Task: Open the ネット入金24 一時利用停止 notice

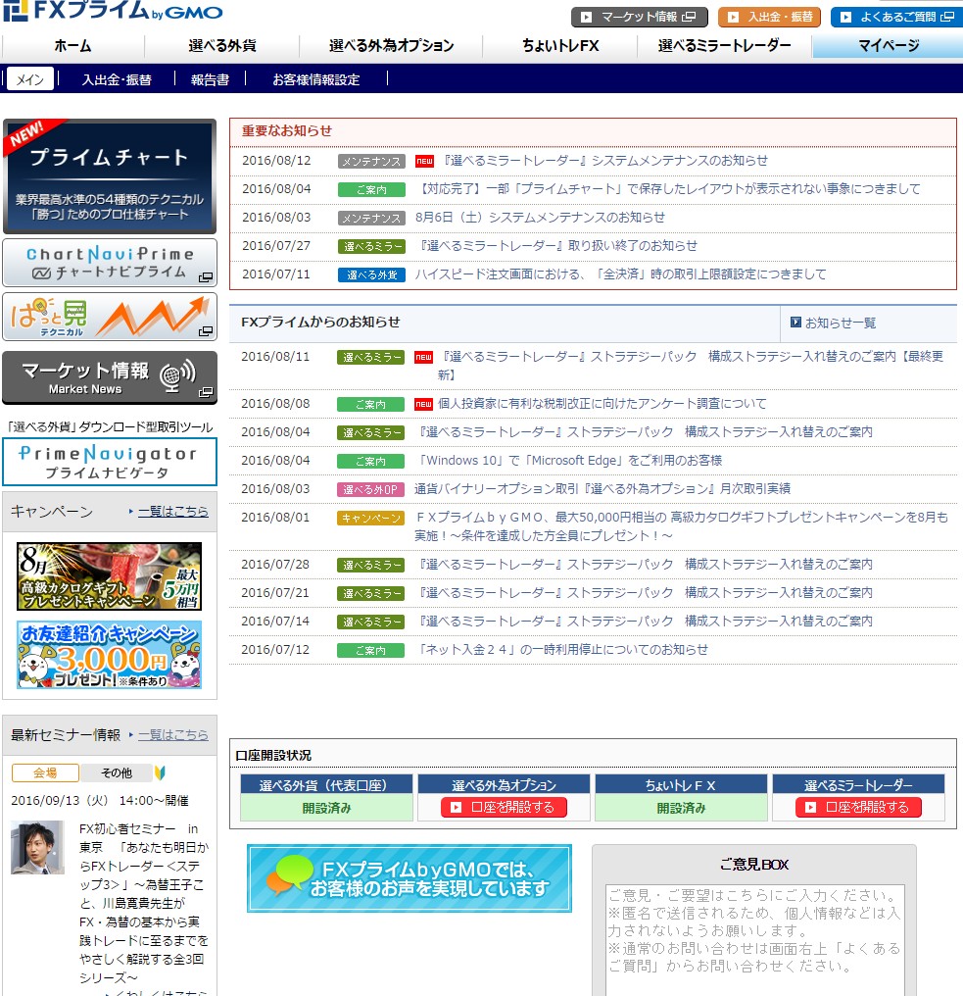Action: [561, 650]
